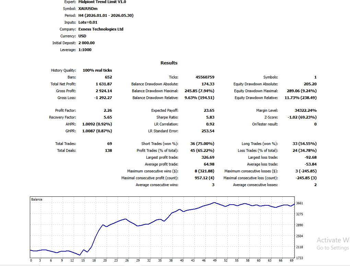Click the Ticks value 45560759

coord(205,77)
